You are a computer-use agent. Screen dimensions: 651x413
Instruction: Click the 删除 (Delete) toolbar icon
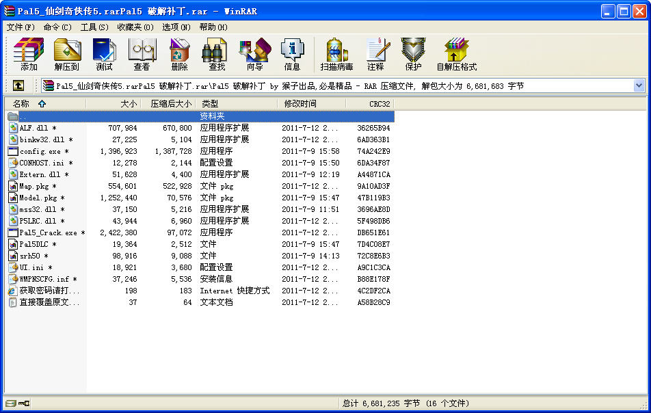[179, 55]
